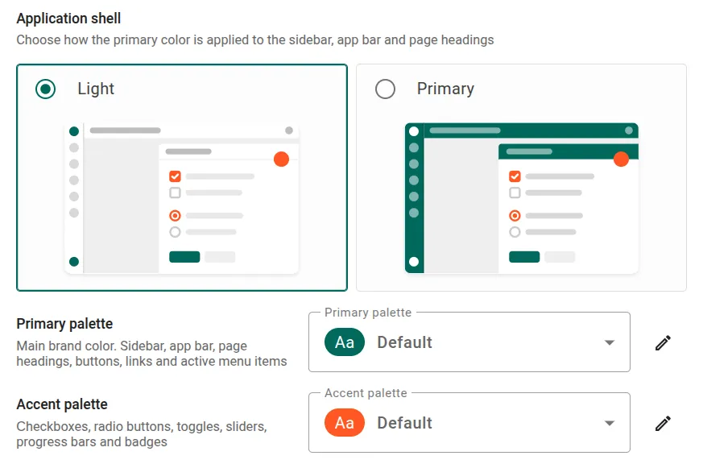The image size is (703, 464).
Task: Click the 'Primary' option label
Action: point(445,89)
